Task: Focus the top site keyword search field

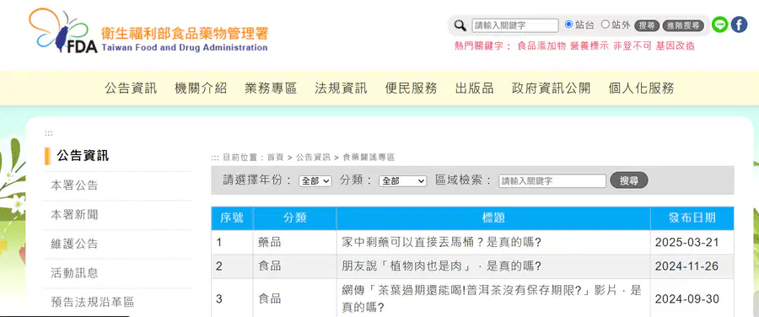Action: click(515, 25)
